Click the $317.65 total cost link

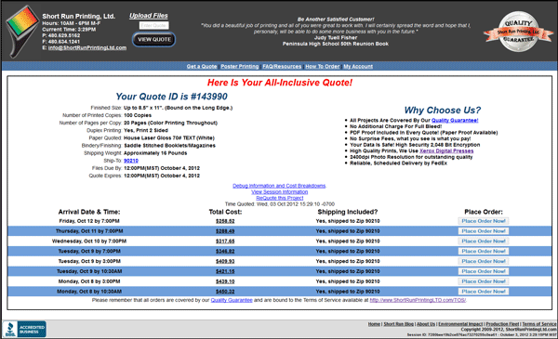point(225,241)
